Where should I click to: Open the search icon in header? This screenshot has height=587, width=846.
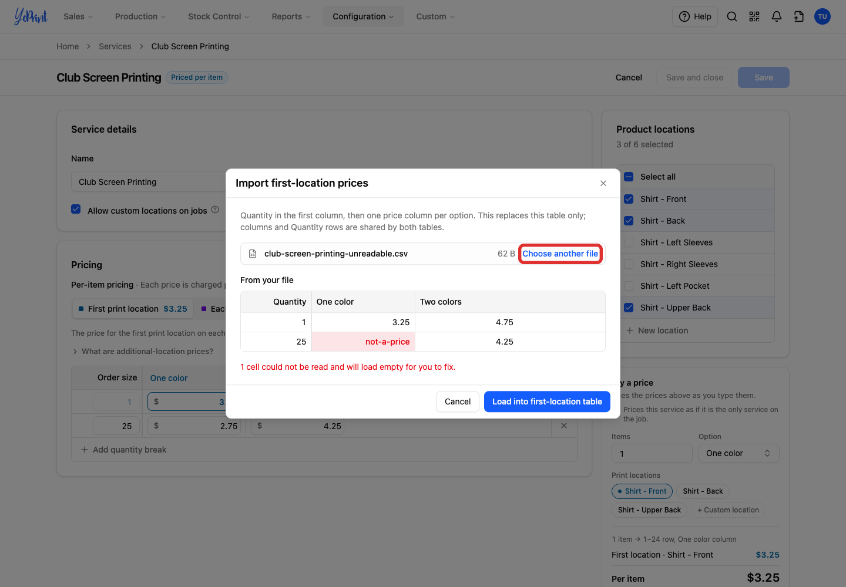pos(732,16)
